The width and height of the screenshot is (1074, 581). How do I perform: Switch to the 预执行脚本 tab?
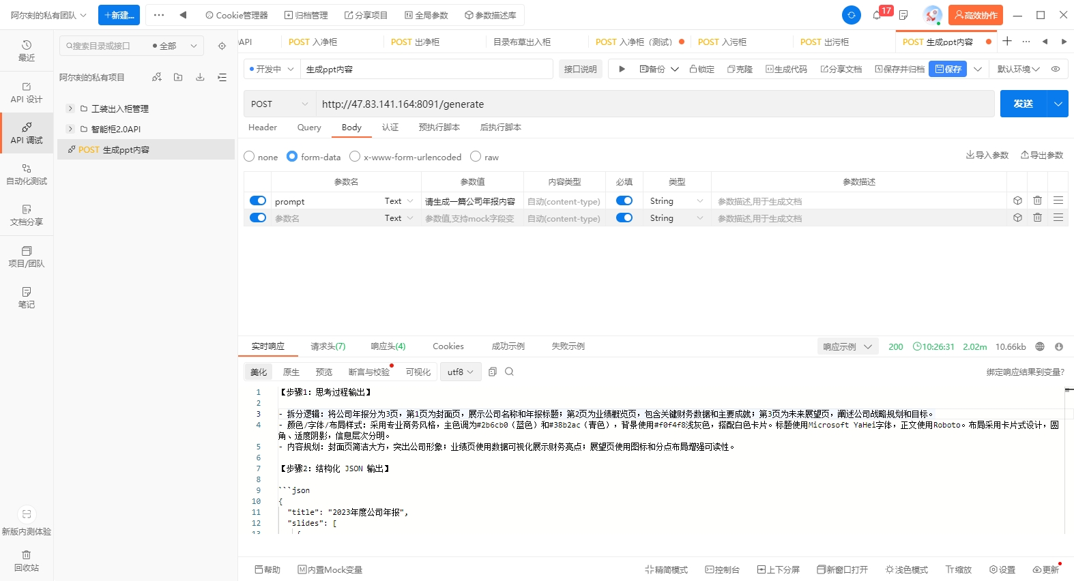click(439, 128)
